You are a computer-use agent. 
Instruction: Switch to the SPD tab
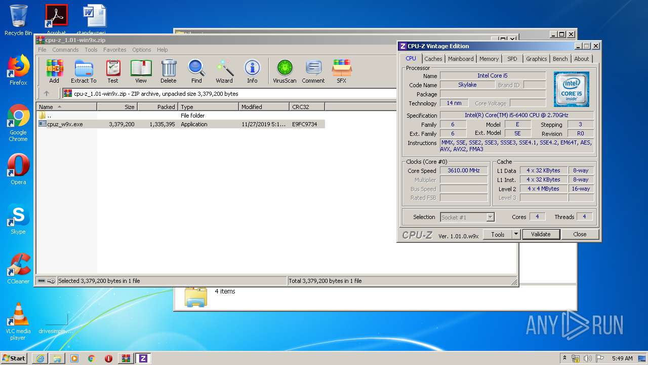coord(512,59)
